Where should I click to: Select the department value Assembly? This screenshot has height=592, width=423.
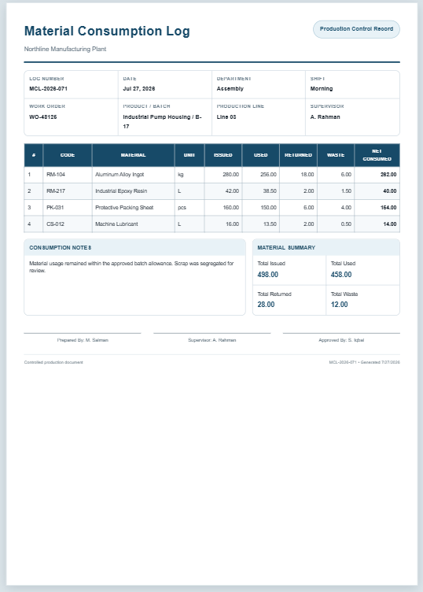(x=230, y=89)
